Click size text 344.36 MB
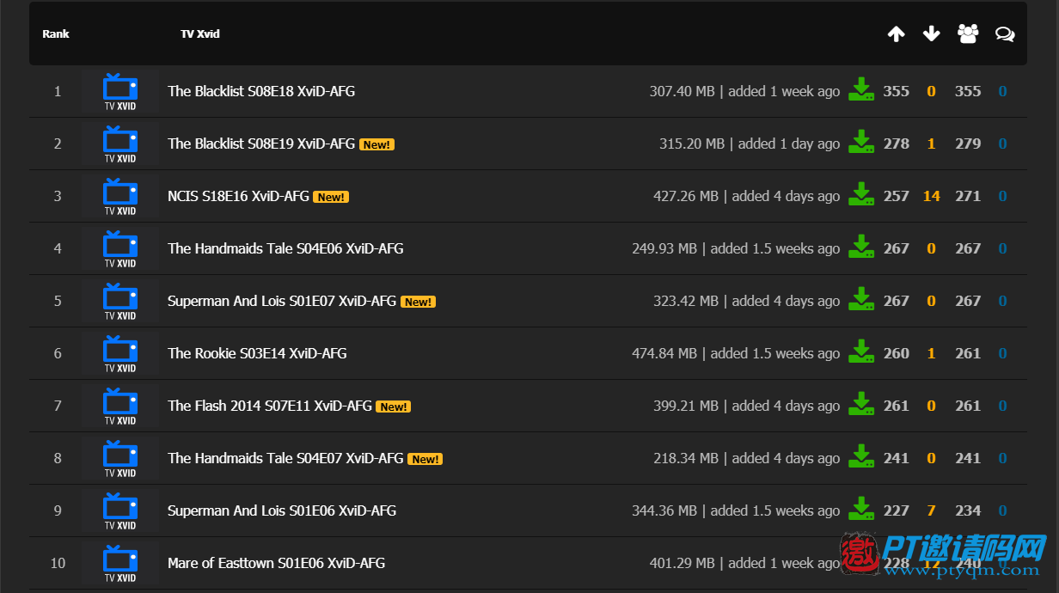The image size is (1059, 593). point(664,510)
